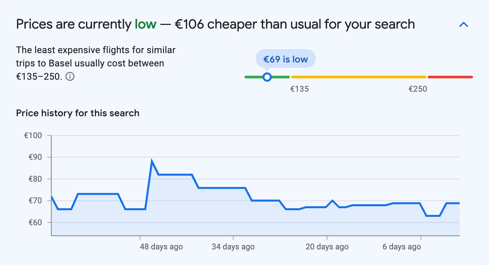The width and height of the screenshot is (489, 265).
Task: Collapse the price insights panel via the chevron
Action: click(464, 24)
